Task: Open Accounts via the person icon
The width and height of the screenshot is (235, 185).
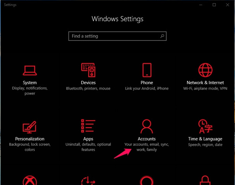Action: pos(147,126)
